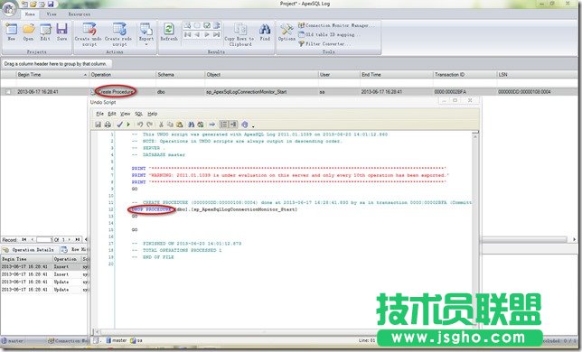The width and height of the screenshot is (582, 352).
Task: Click Cut scissors icon in script toolbar
Action: point(161,125)
